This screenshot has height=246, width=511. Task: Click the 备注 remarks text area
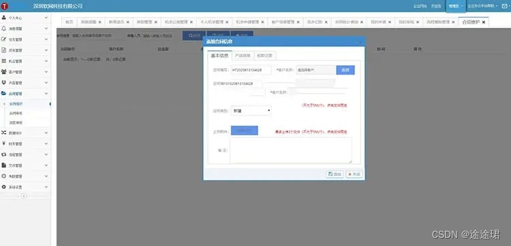coord(291,150)
